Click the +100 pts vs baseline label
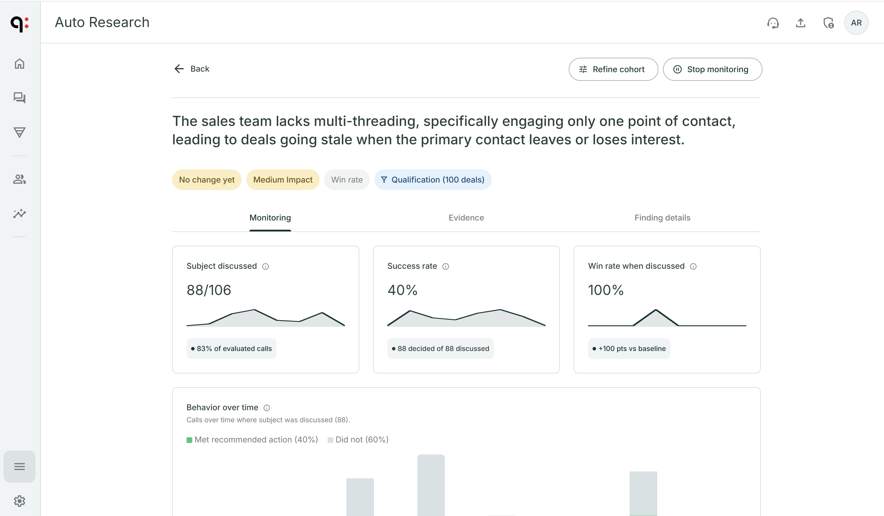 (x=629, y=349)
